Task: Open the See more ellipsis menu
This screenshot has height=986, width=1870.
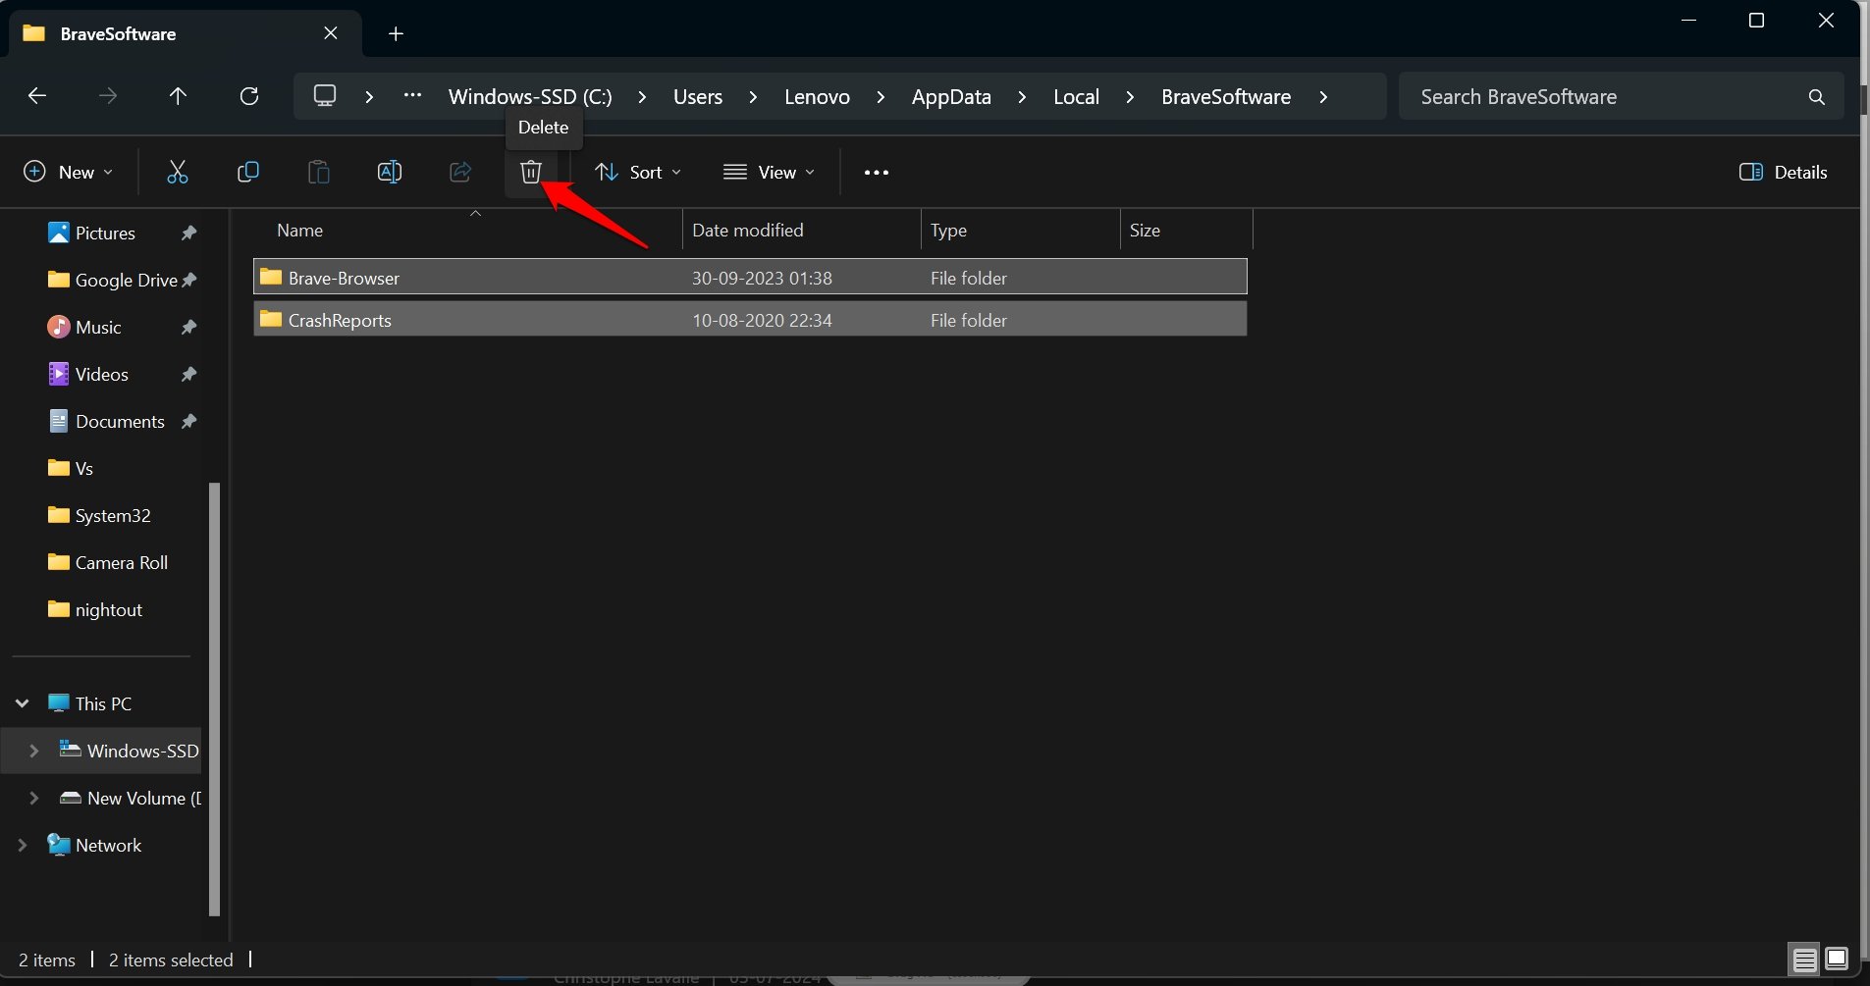Action: pyautogui.click(x=877, y=173)
